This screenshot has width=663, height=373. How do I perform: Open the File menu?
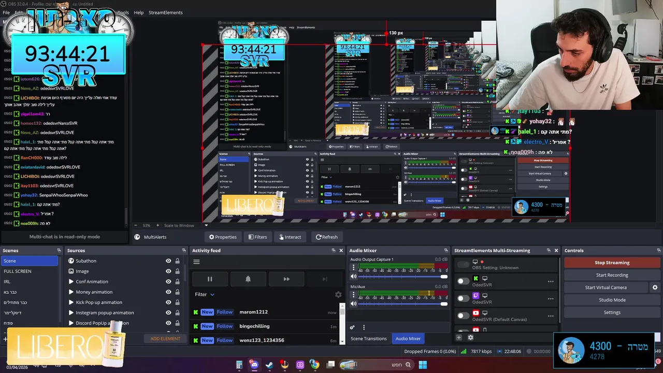tap(6, 12)
